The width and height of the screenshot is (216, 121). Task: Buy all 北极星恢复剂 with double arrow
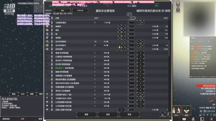click(x=142, y=23)
